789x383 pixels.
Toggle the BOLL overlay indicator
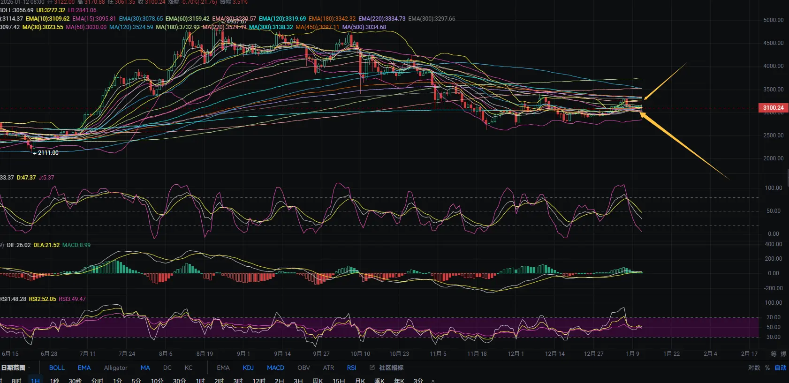pyautogui.click(x=57, y=368)
